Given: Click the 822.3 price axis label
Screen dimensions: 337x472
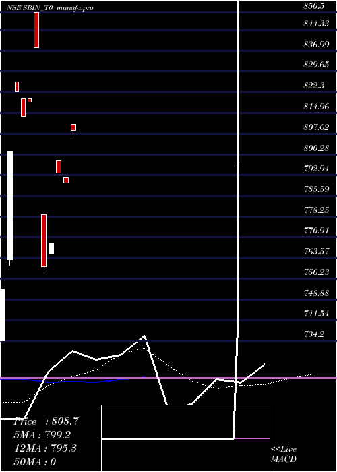Looking at the screenshot, I should (314, 86).
